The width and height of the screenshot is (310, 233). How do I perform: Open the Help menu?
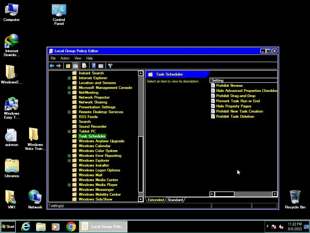(89, 58)
